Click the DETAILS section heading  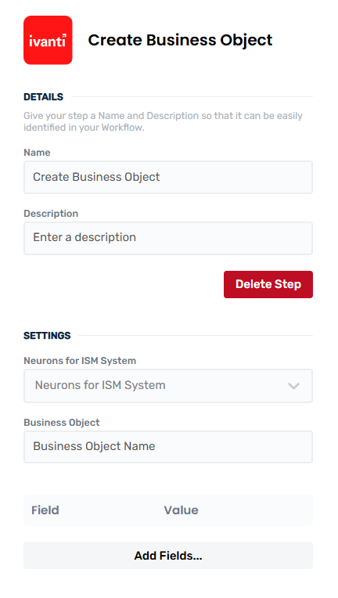pyautogui.click(x=44, y=97)
